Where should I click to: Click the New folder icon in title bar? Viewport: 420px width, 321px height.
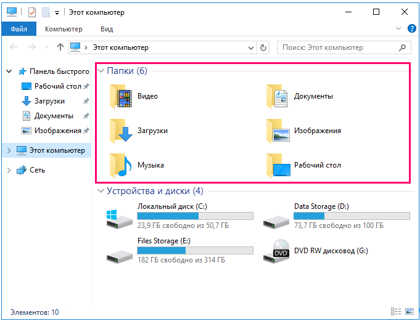46,12
